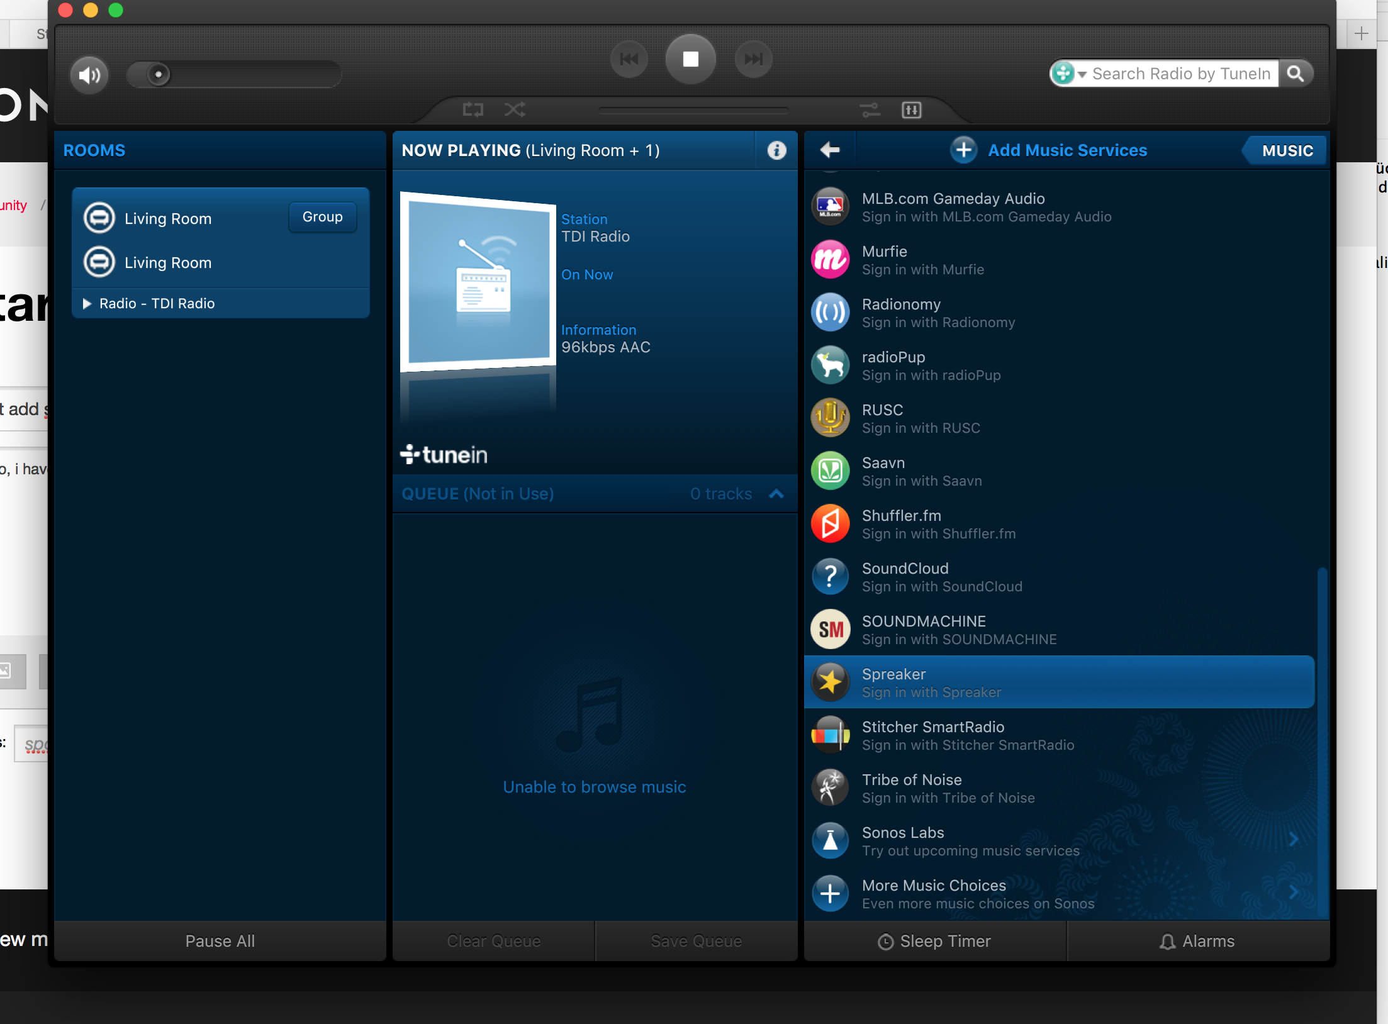Skip to the previous track
The image size is (1388, 1024).
pos(629,59)
